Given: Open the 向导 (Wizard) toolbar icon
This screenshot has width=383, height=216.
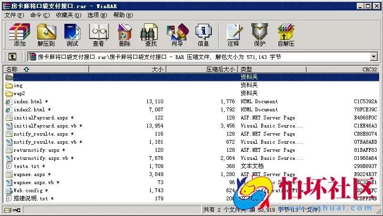Looking at the screenshot, I should click(177, 32).
